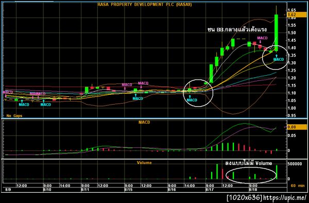Select the pink MACD sell signal on 8/18
Screen dimensions: 309x203
(262, 40)
